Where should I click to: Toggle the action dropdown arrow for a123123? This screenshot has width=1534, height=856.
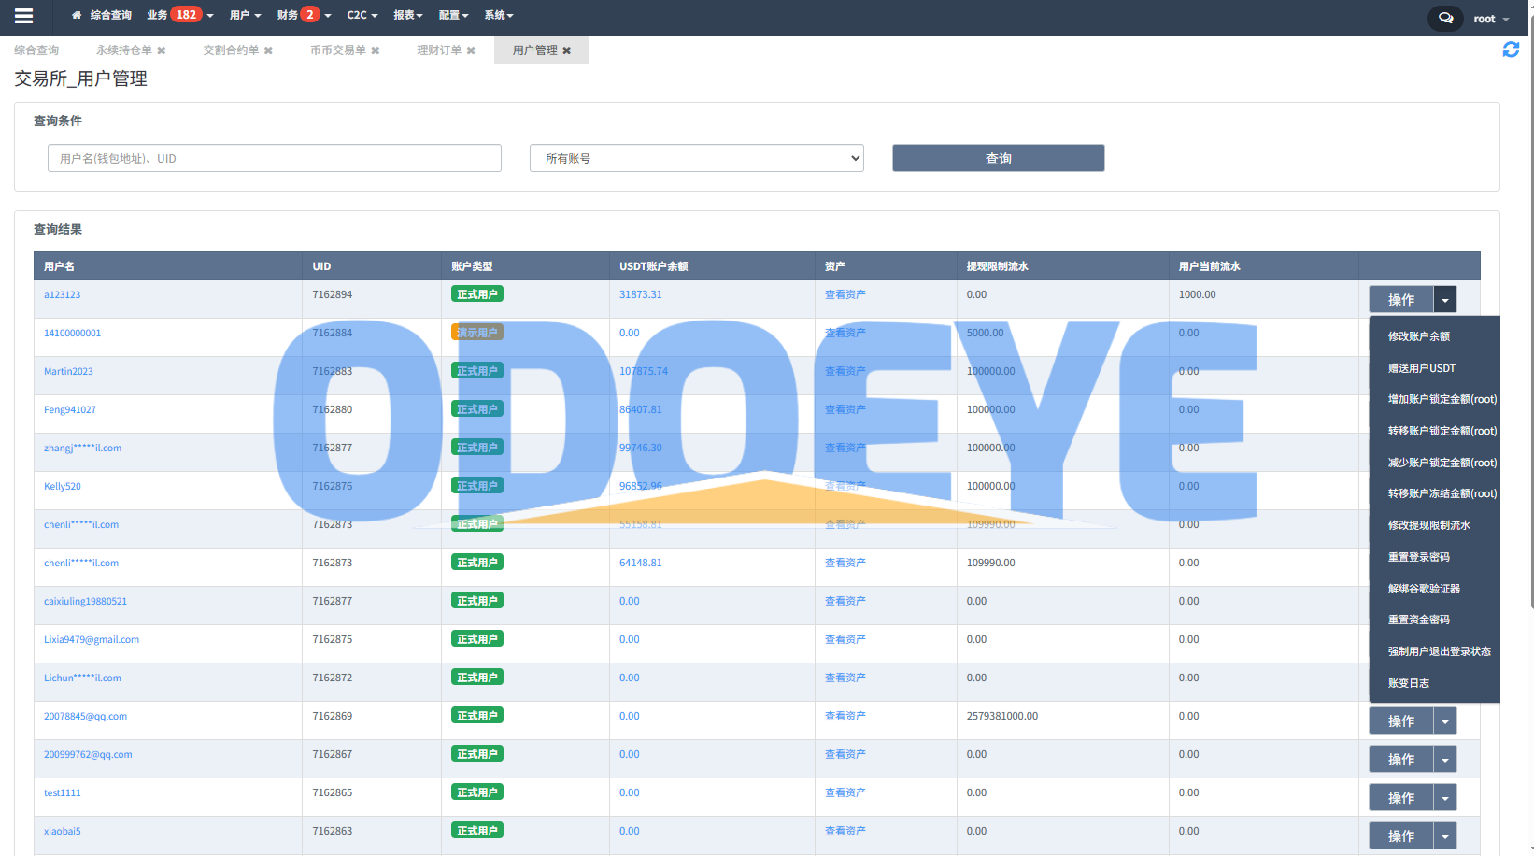point(1445,300)
